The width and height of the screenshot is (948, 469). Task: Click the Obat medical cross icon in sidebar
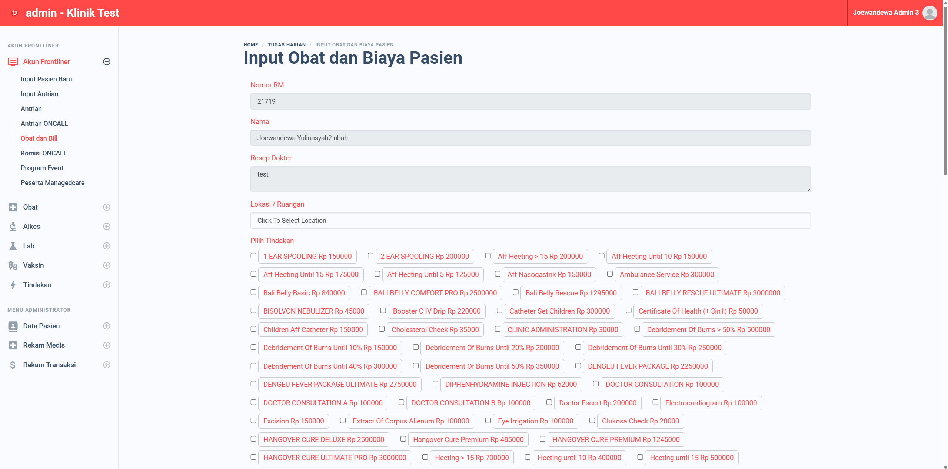13,207
